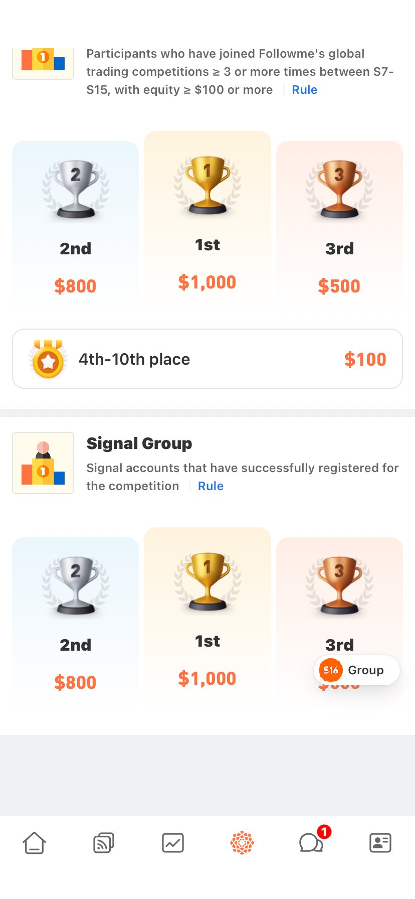Select first group's bronze 3rd place trophy
Viewport: 415px width, 899px height.
(x=339, y=189)
